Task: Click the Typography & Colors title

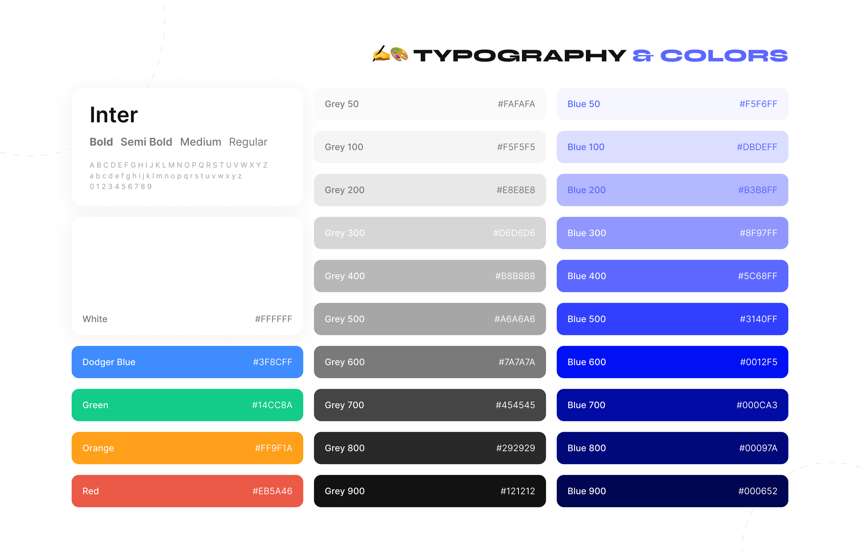Action: pos(600,56)
